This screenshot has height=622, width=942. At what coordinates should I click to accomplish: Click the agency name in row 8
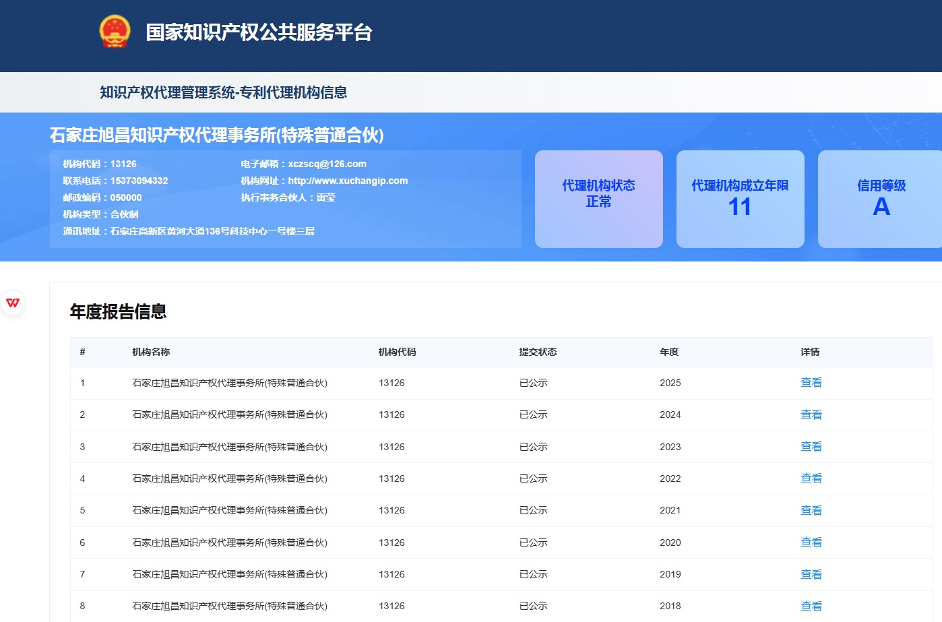click(230, 607)
